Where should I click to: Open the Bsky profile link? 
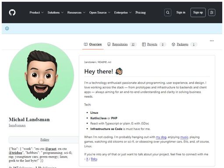[x=94, y=159]
